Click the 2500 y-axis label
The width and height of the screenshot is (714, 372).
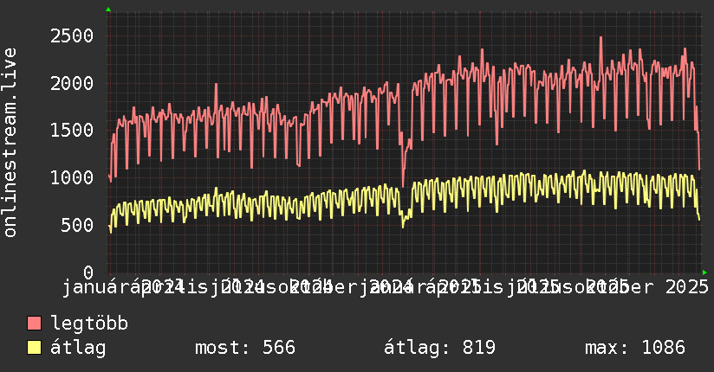pyautogui.click(x=72, y=36)
